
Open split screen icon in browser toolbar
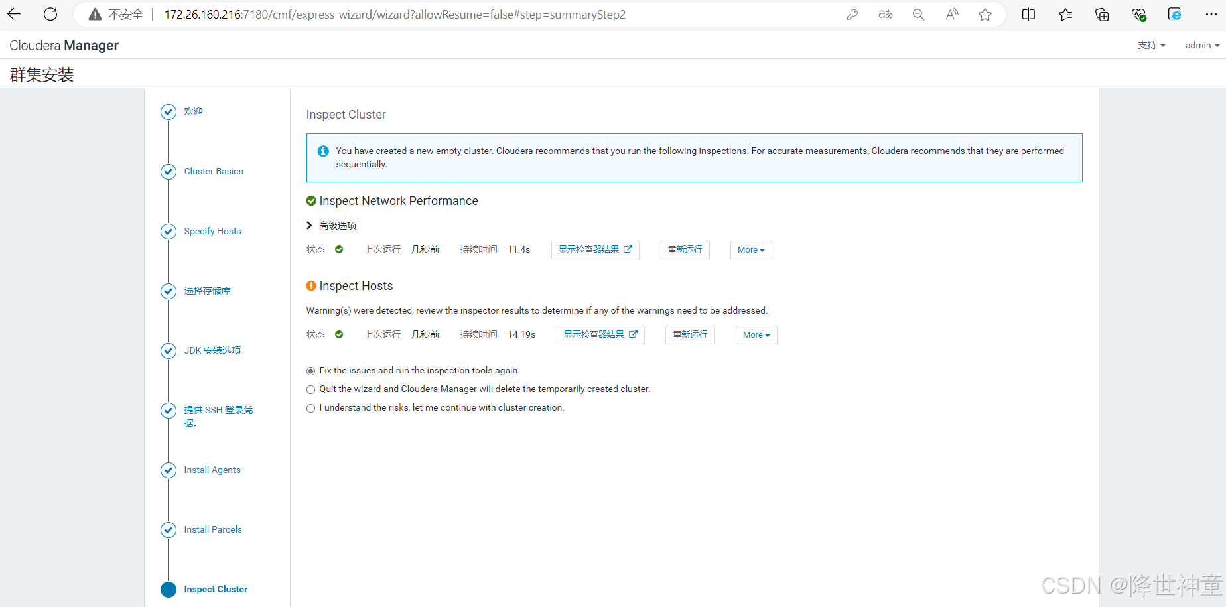point(1029,15)
